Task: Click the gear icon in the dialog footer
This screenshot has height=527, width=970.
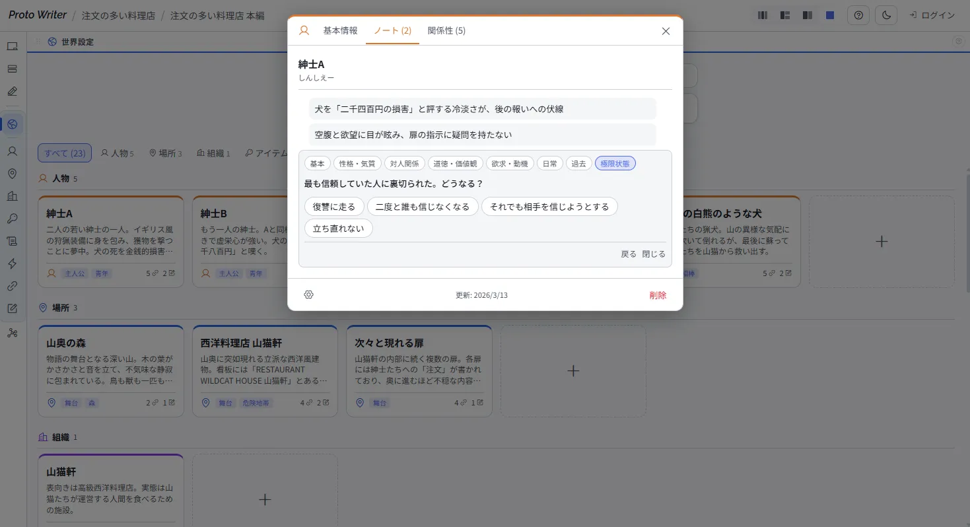Action: (x=308, y=295)
